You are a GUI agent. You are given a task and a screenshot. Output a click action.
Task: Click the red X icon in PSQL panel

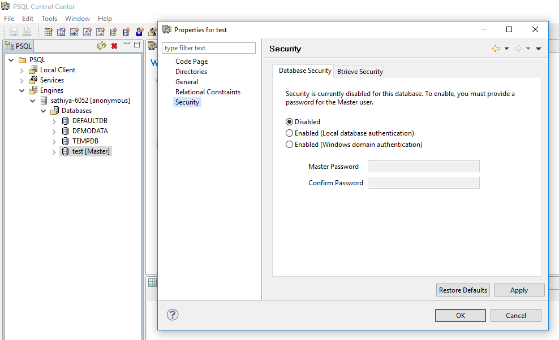(114, 46)
